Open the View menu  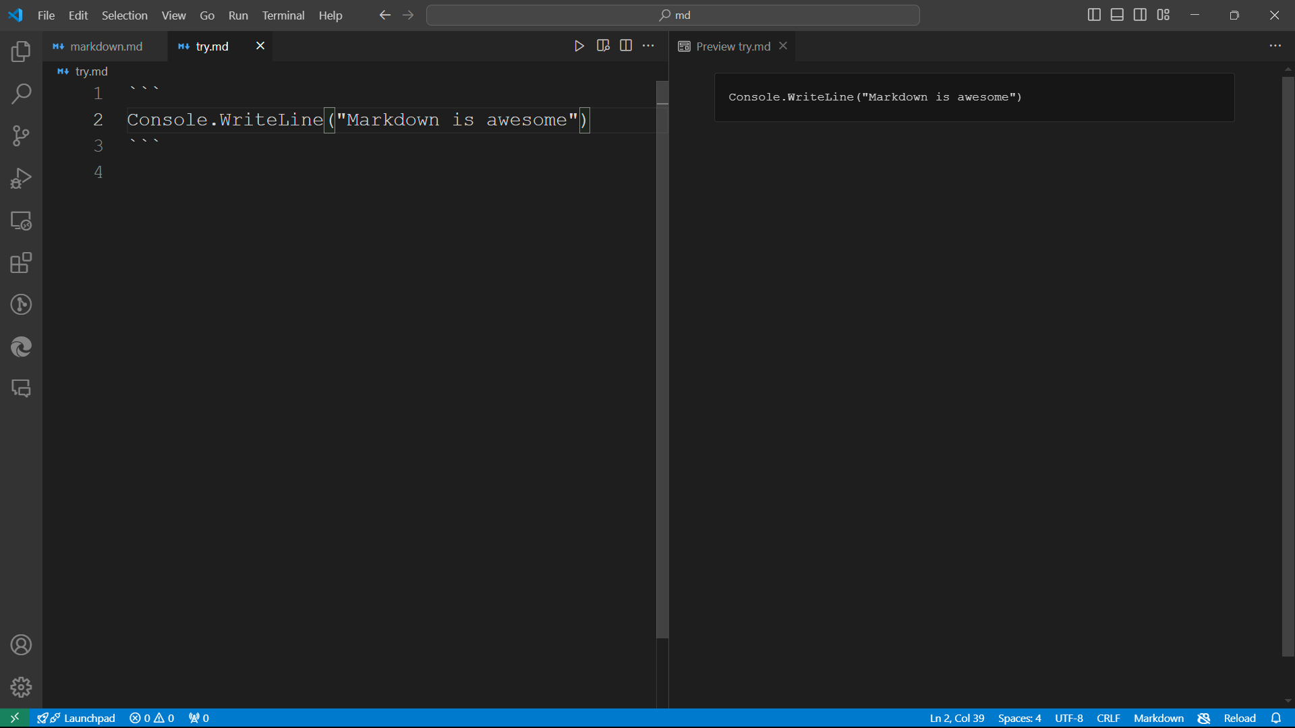click(173, 15)
